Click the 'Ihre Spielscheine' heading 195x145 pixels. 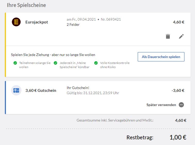pyautogui.click(x=26, y=5)
